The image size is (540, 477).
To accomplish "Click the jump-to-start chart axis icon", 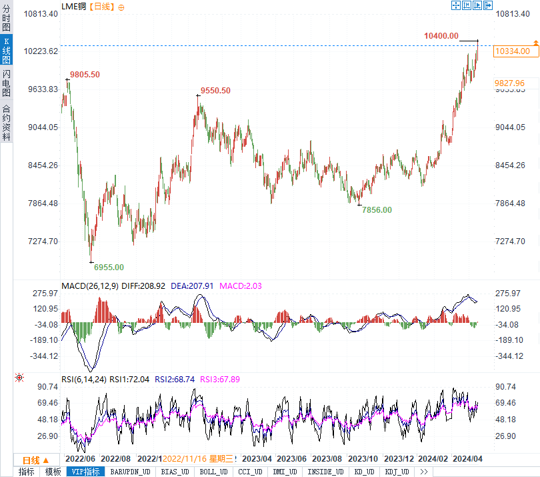I will 466,5.
